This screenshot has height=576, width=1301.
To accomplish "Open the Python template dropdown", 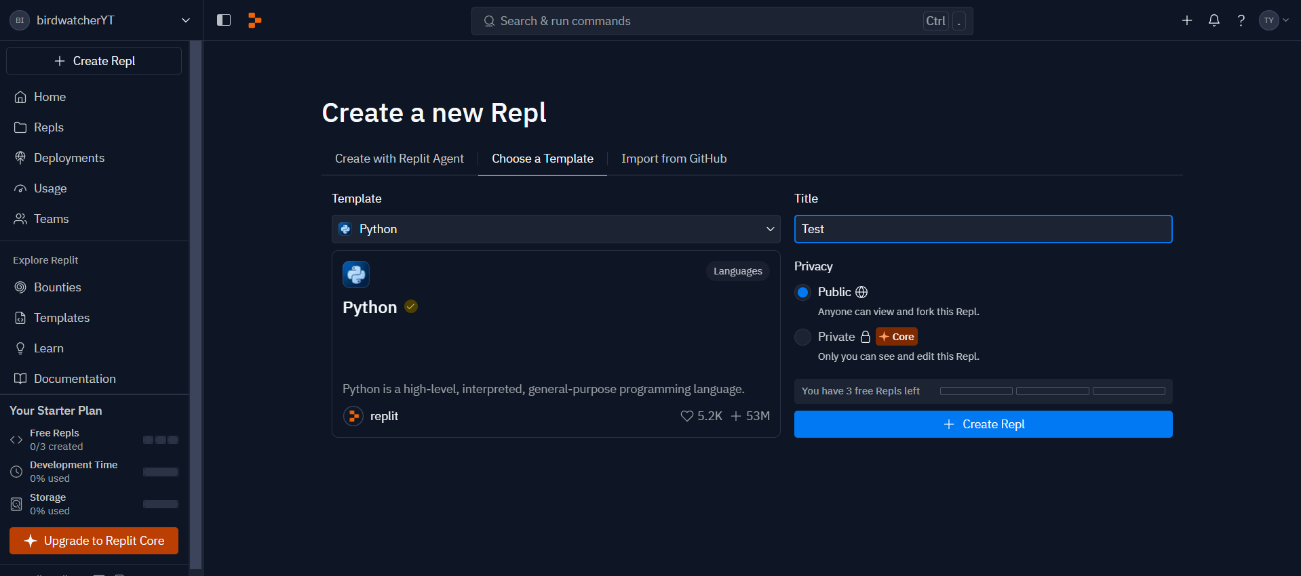I will pyautogui.click(x=556, y=229).
